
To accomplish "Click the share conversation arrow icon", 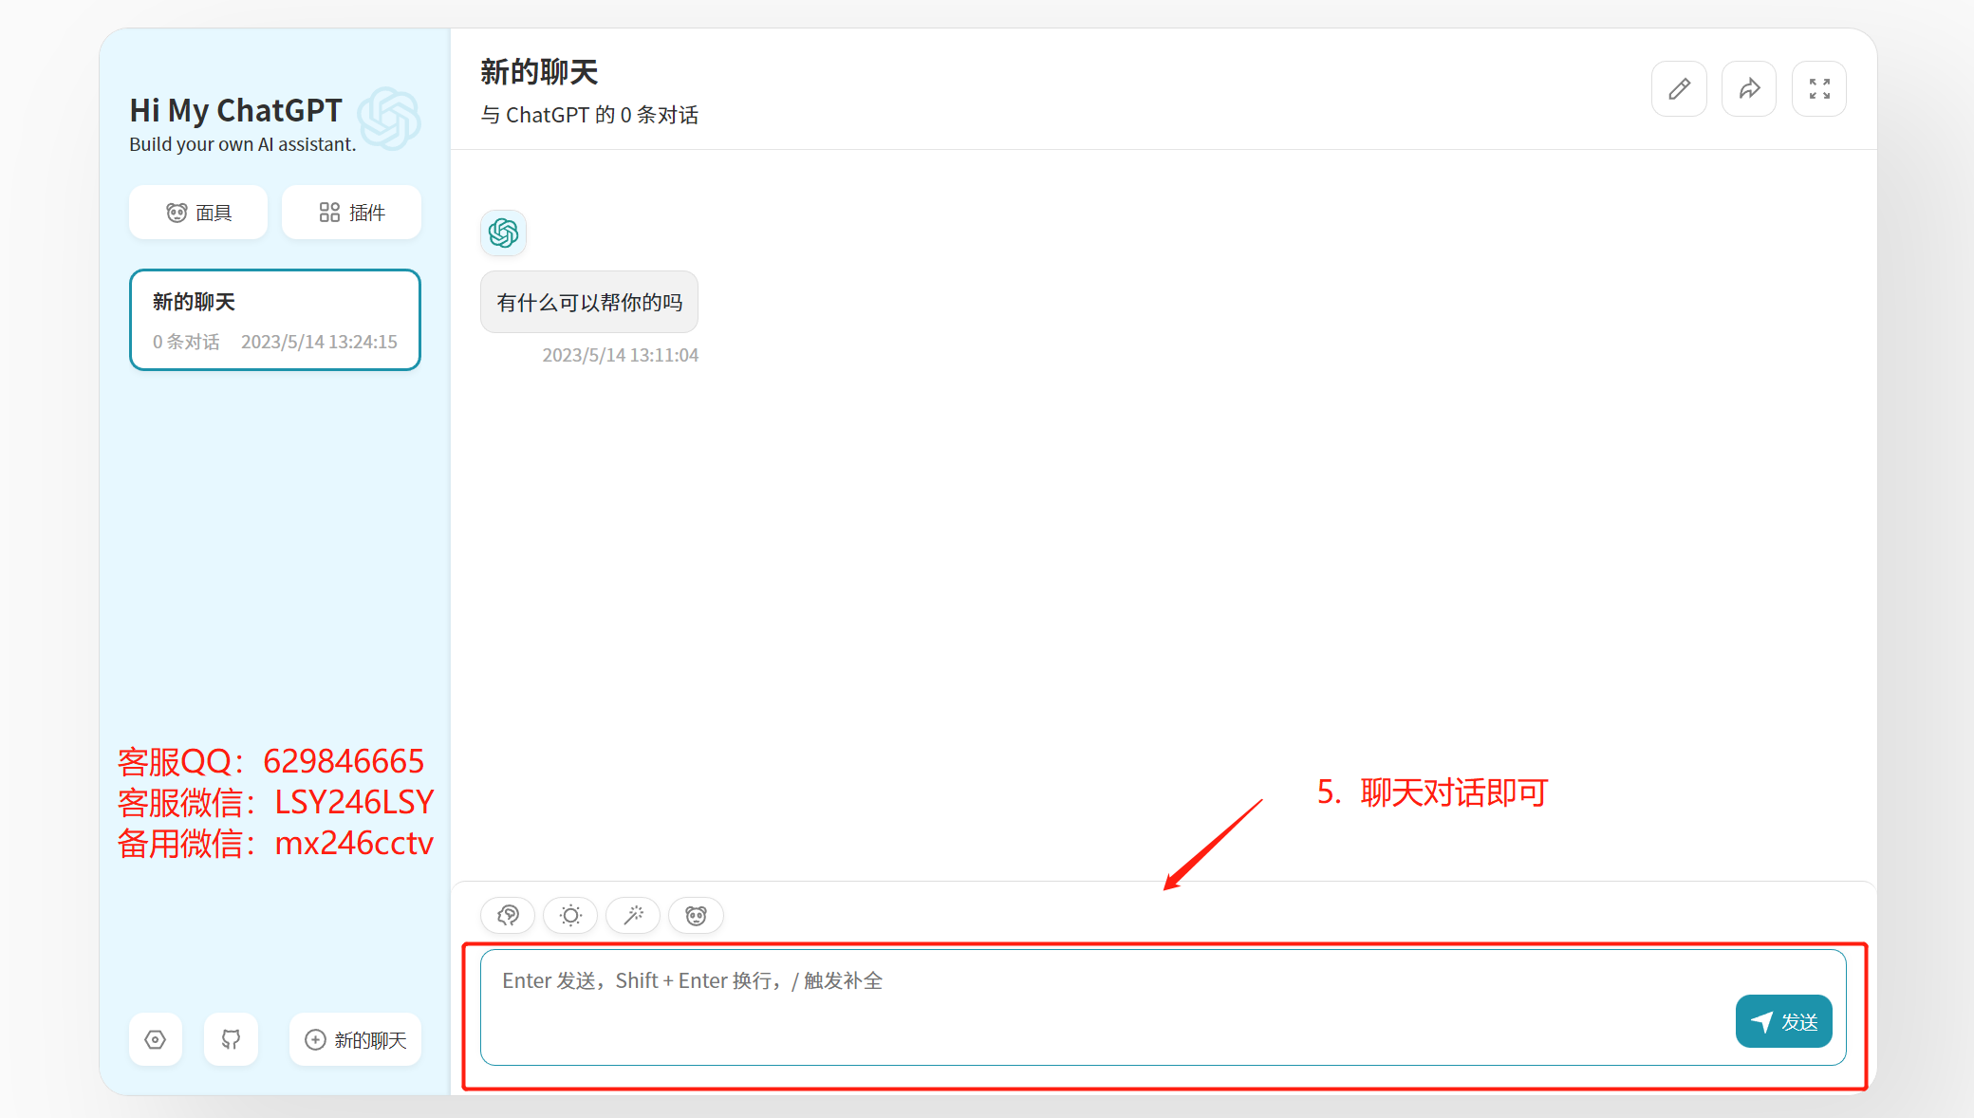I will point(1749,89).
